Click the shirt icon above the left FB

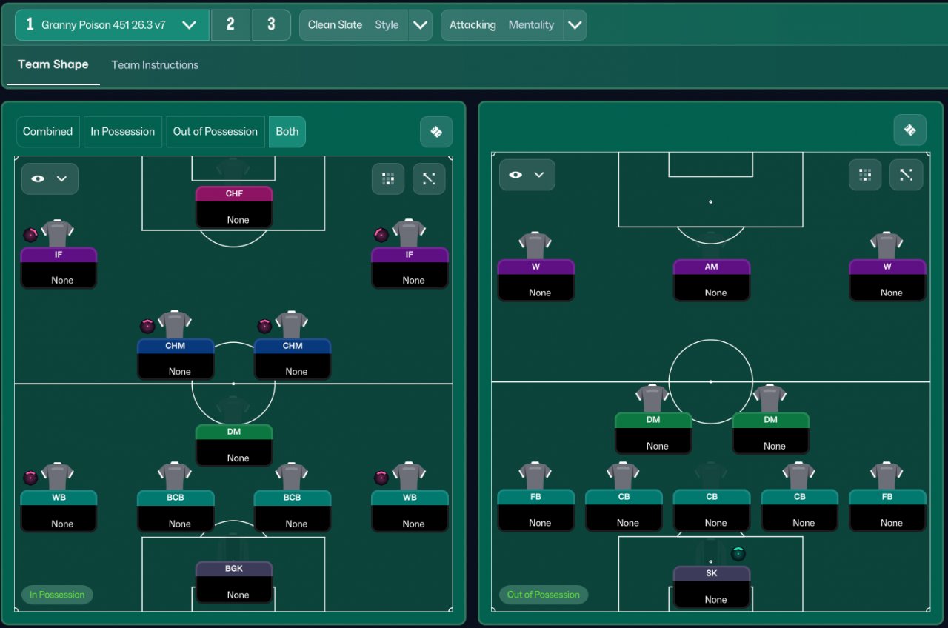coord(535,476)
